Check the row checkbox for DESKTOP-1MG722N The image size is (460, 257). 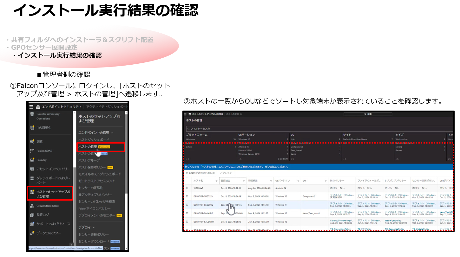(187, 196)
